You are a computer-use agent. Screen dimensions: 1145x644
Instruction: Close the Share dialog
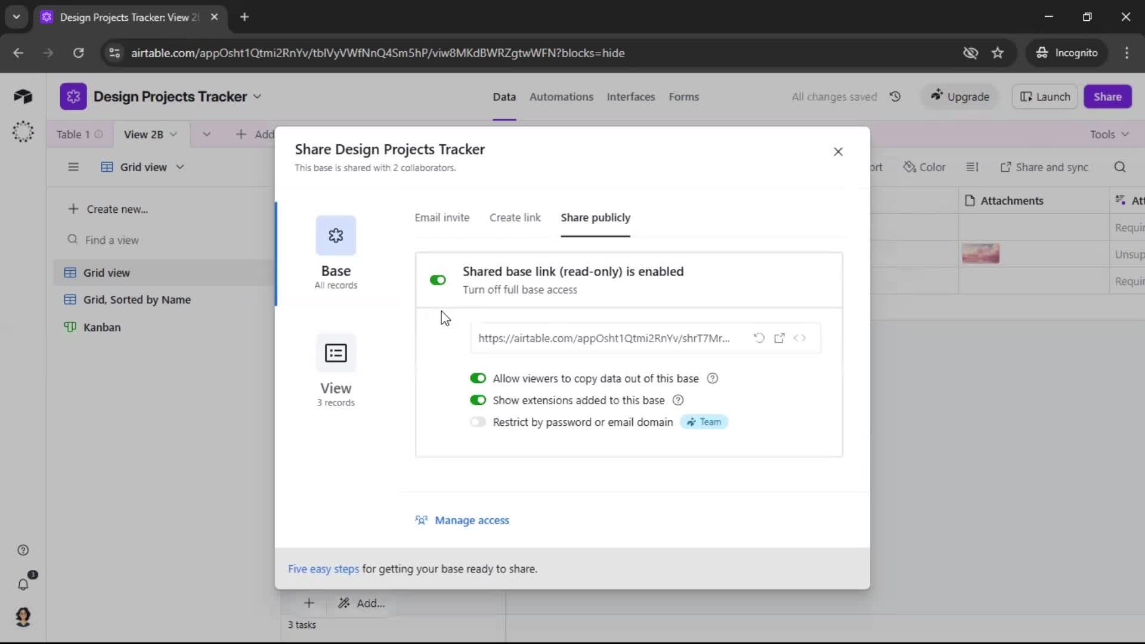click(838, 151)
